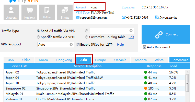Select the Japan 10 server row
The height and width of the screenshot is (102, 195).
coord(95,83)
